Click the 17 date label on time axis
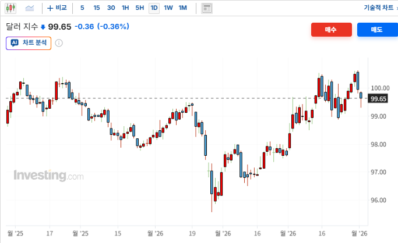The height and width of the screenshot is (243, 398). [x=50, y=233]
